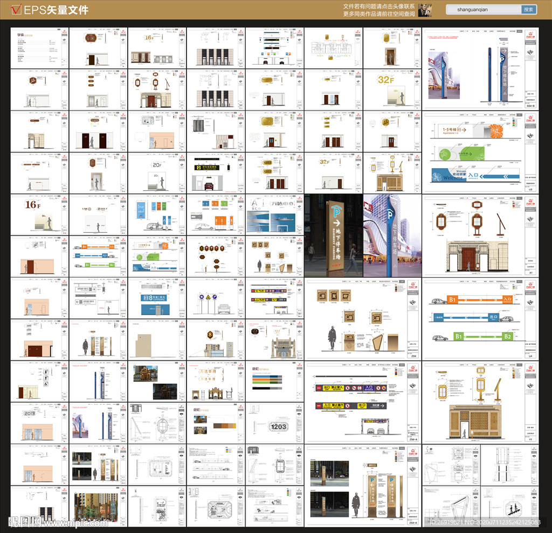Screen dimensions: 552x533
Task: Click the designer avatar photo in header
Action: pos(425,10)
